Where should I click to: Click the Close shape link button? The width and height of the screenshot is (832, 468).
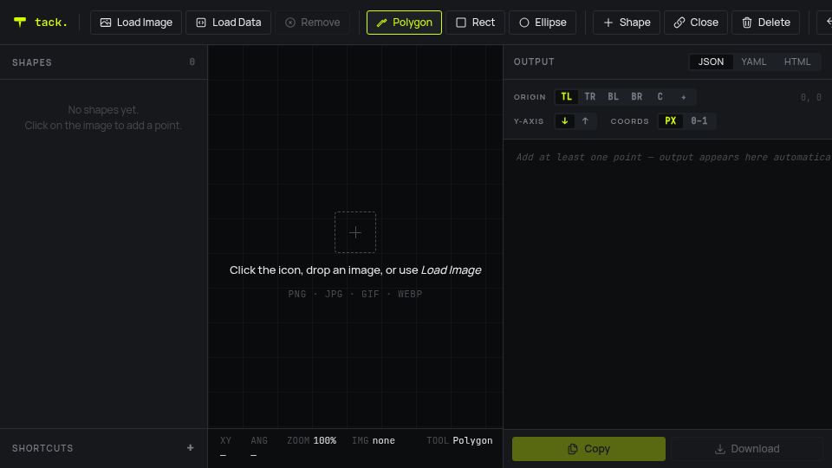tap(696, 23)
